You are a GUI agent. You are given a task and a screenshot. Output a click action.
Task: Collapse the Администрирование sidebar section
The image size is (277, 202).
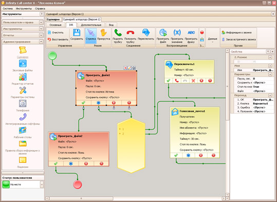23,42
